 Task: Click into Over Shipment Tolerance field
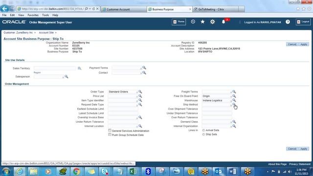[217, 109]
